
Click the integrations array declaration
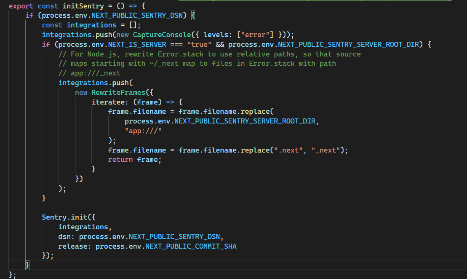tap(91, 25)
